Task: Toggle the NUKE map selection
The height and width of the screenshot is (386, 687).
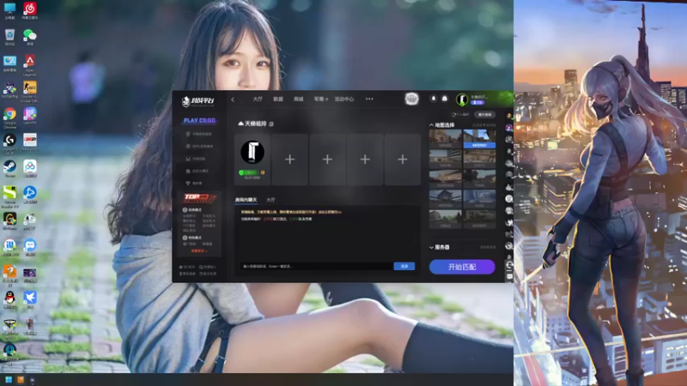Action: (479, 199)
